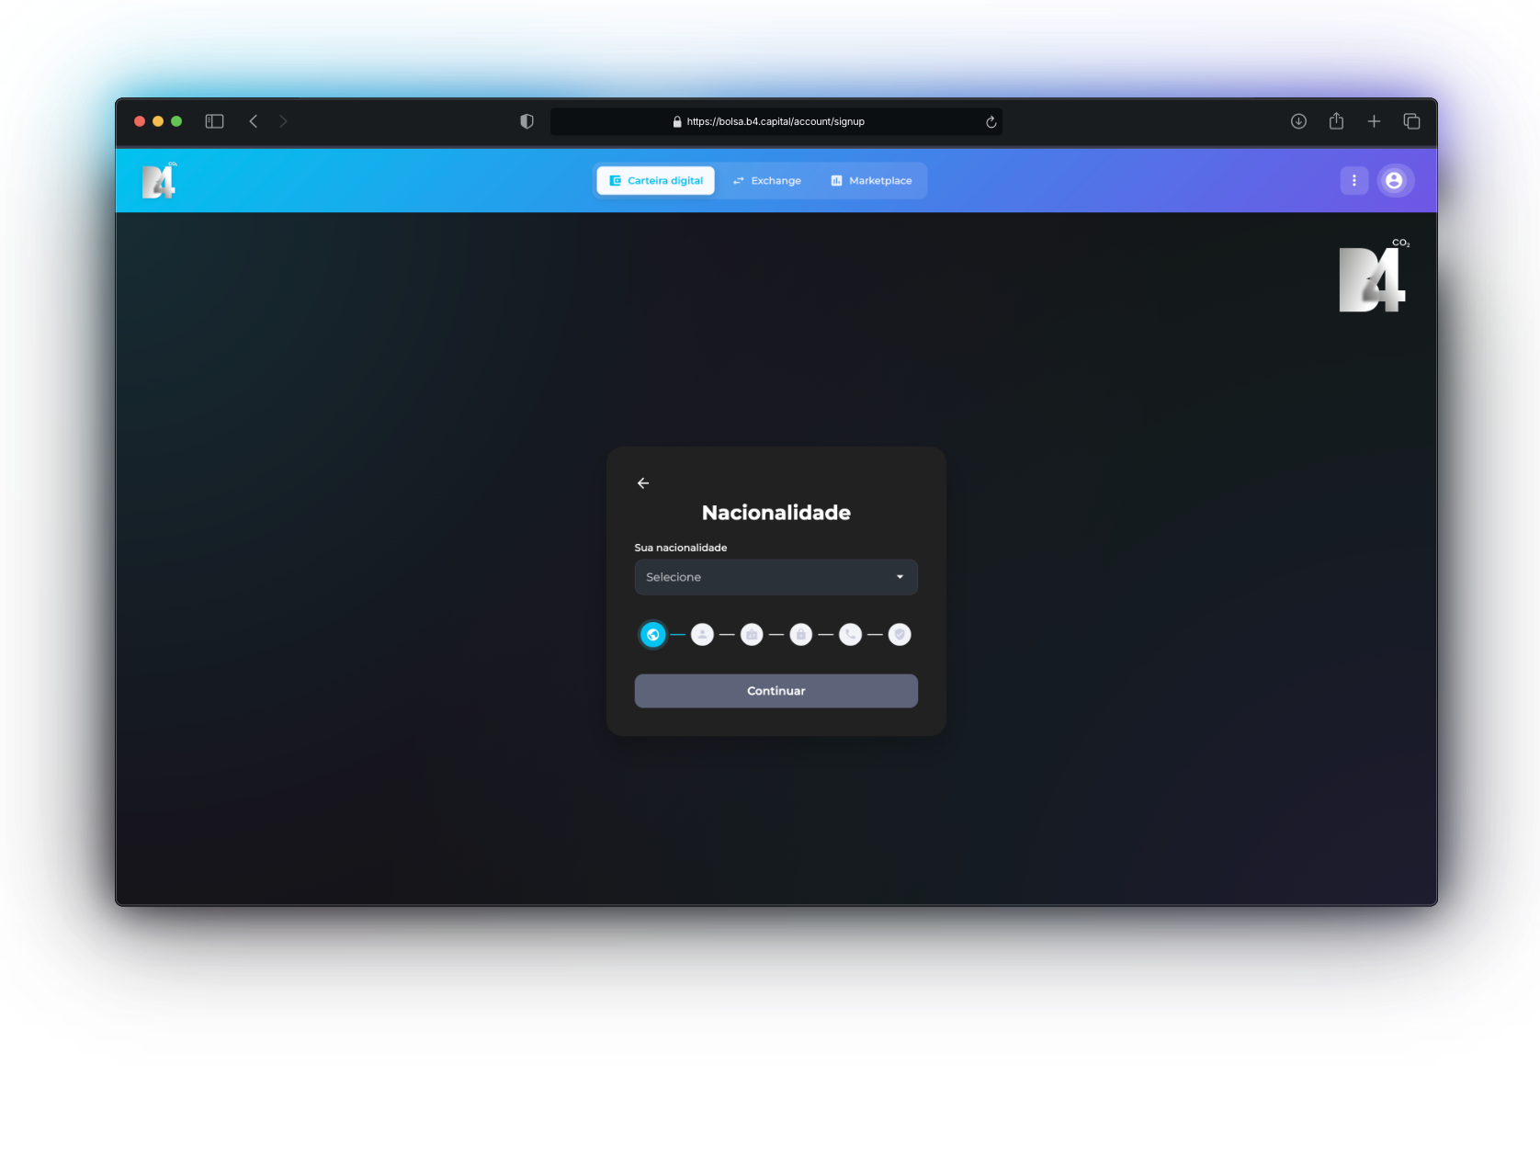Image resolution: width=1540 pixels, height=1155 pixels.
Task: Click the globe nationality step icon
Action: coord(652,635)
